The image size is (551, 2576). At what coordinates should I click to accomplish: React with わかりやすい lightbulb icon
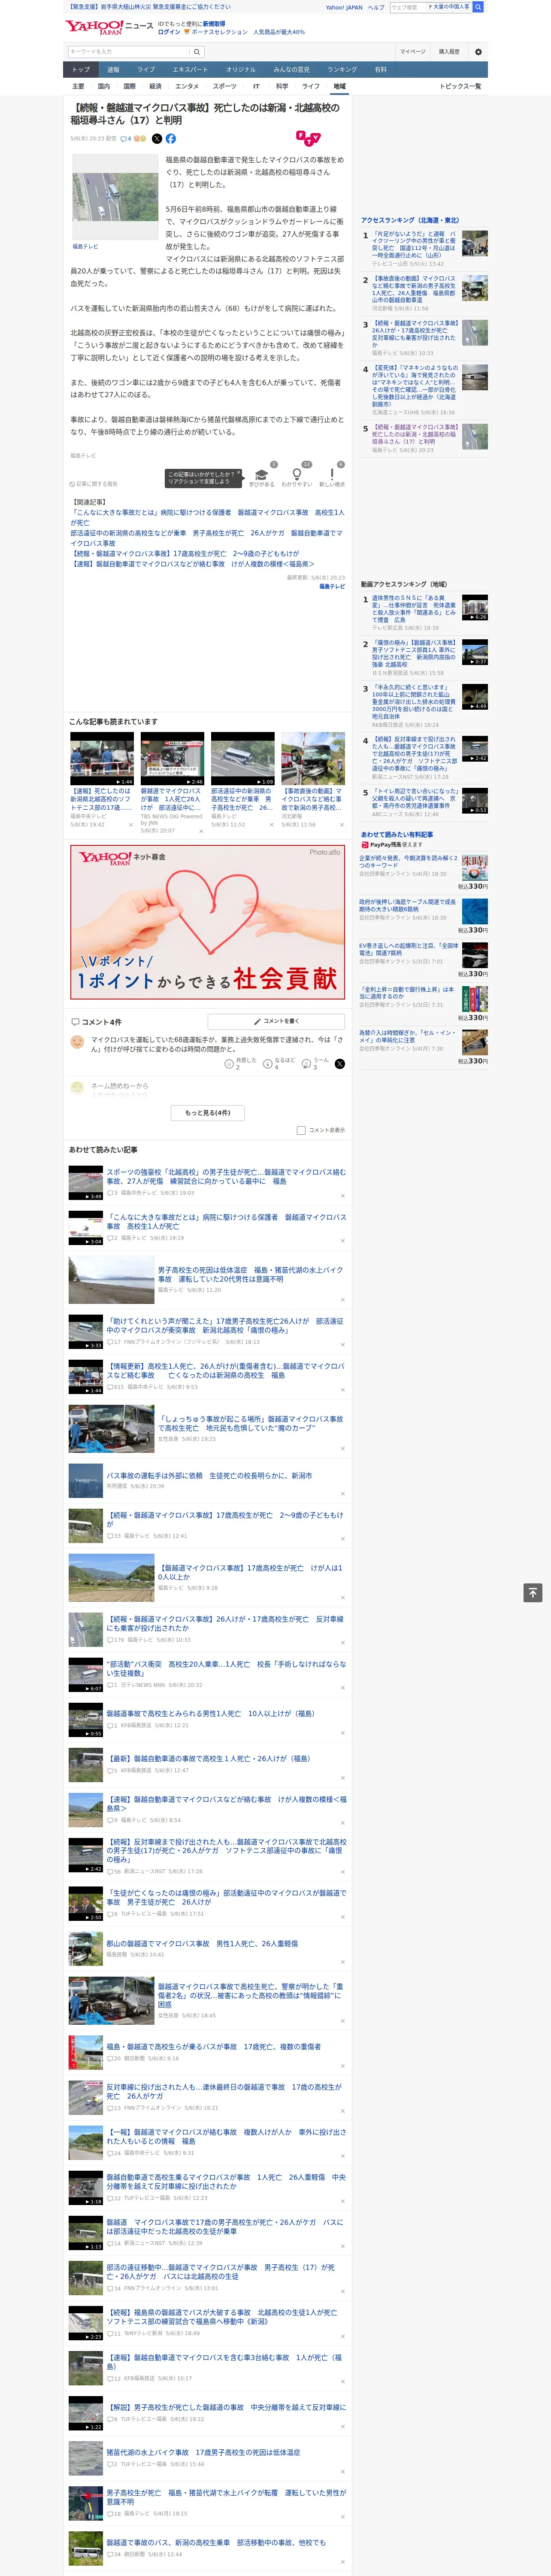click(x=296, y=474)
